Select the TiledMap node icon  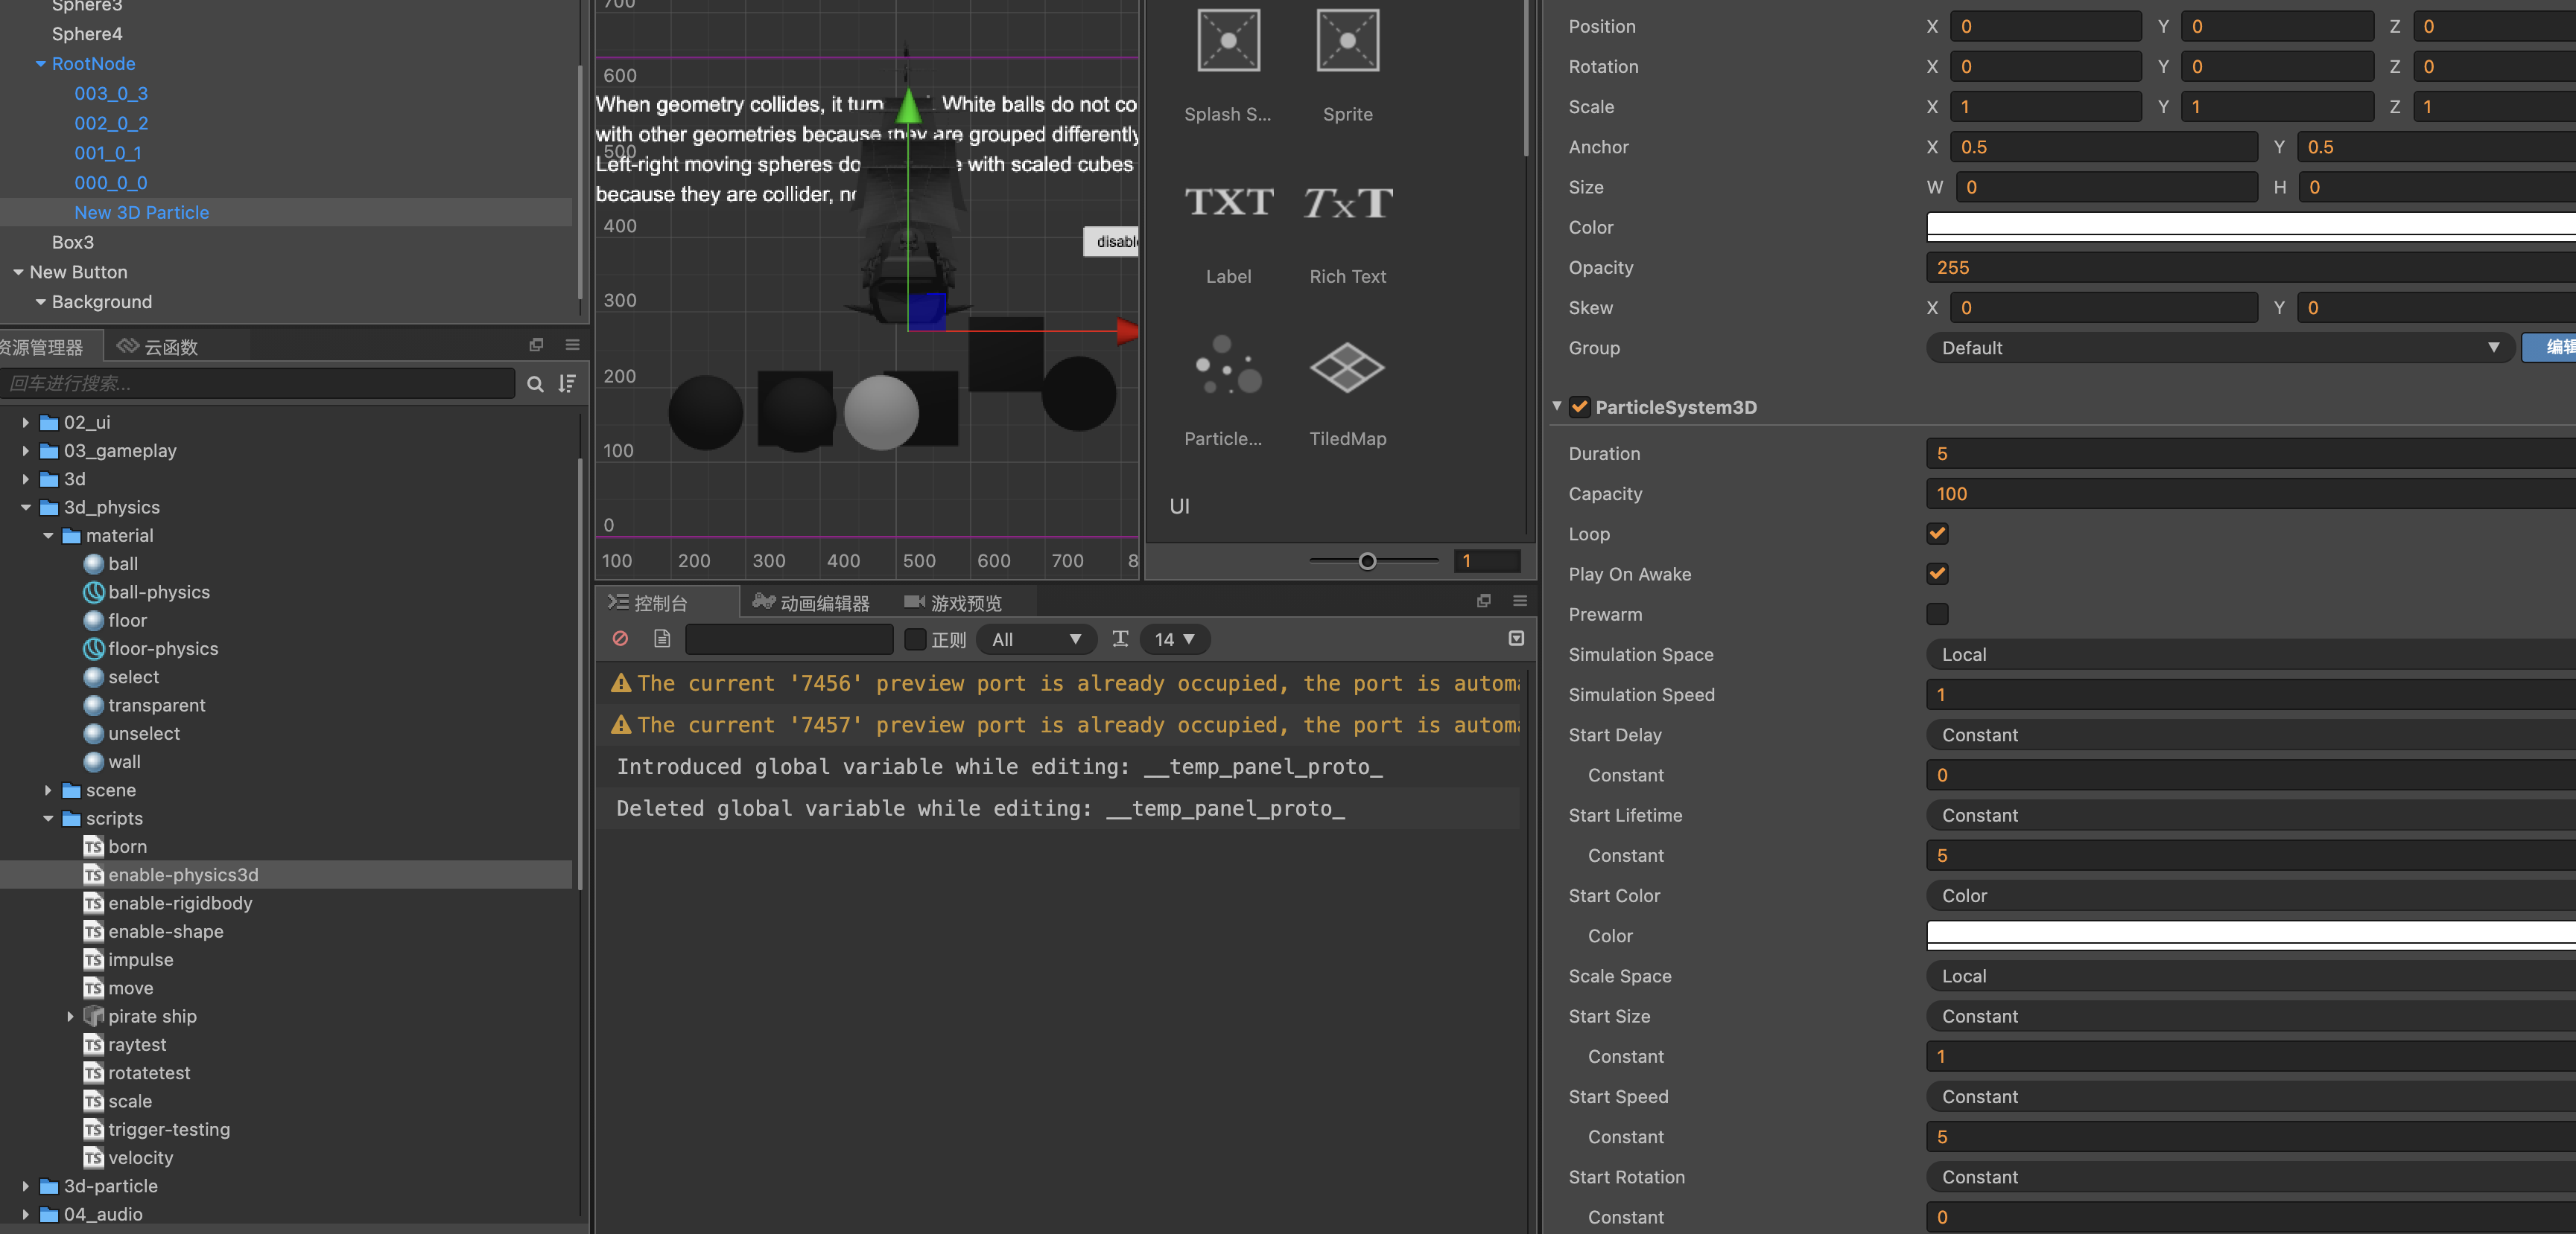[x=1347, y=367]
